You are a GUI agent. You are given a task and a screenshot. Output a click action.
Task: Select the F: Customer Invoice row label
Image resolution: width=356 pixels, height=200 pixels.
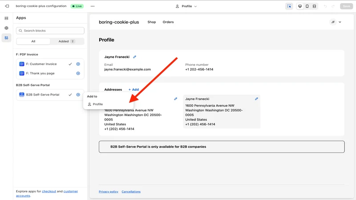click(x=41, y=64)
